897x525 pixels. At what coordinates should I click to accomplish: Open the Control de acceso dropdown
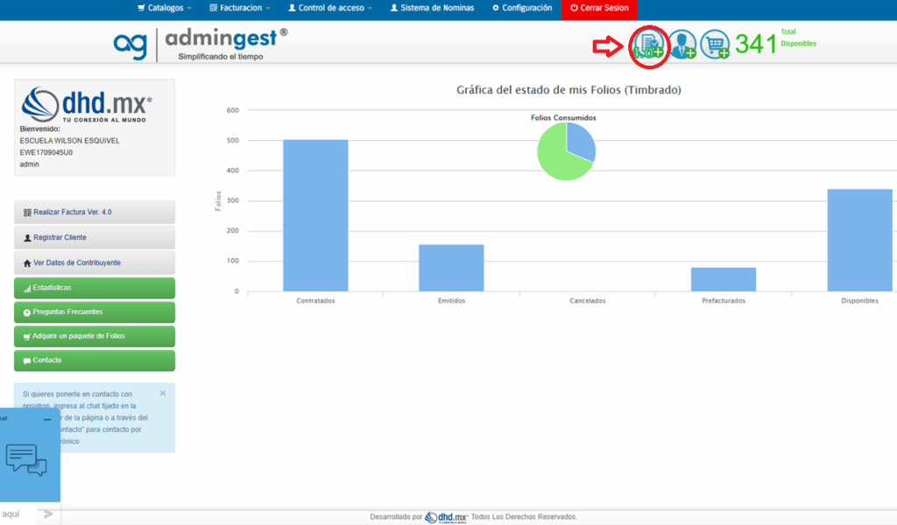coord(329,8)
